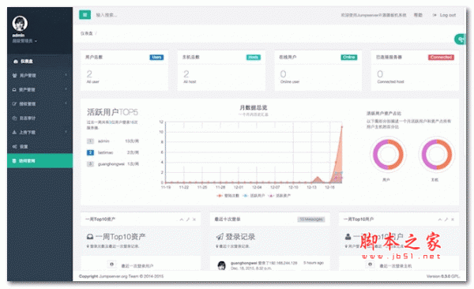Close the 一周Top10资产 panel

coord(194,220)
